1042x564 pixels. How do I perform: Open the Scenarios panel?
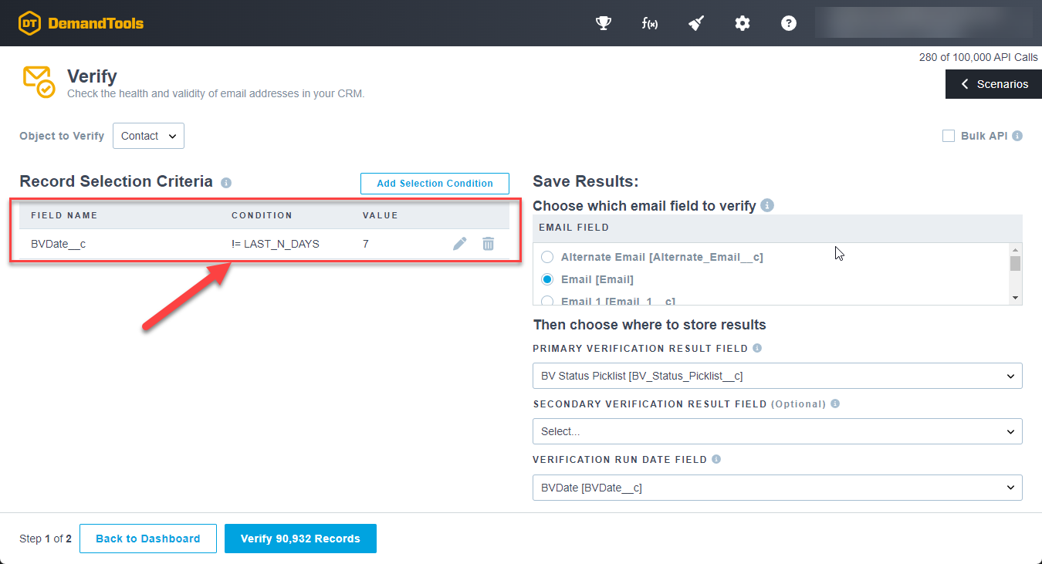pyautogui.click(x=993, y=83)
